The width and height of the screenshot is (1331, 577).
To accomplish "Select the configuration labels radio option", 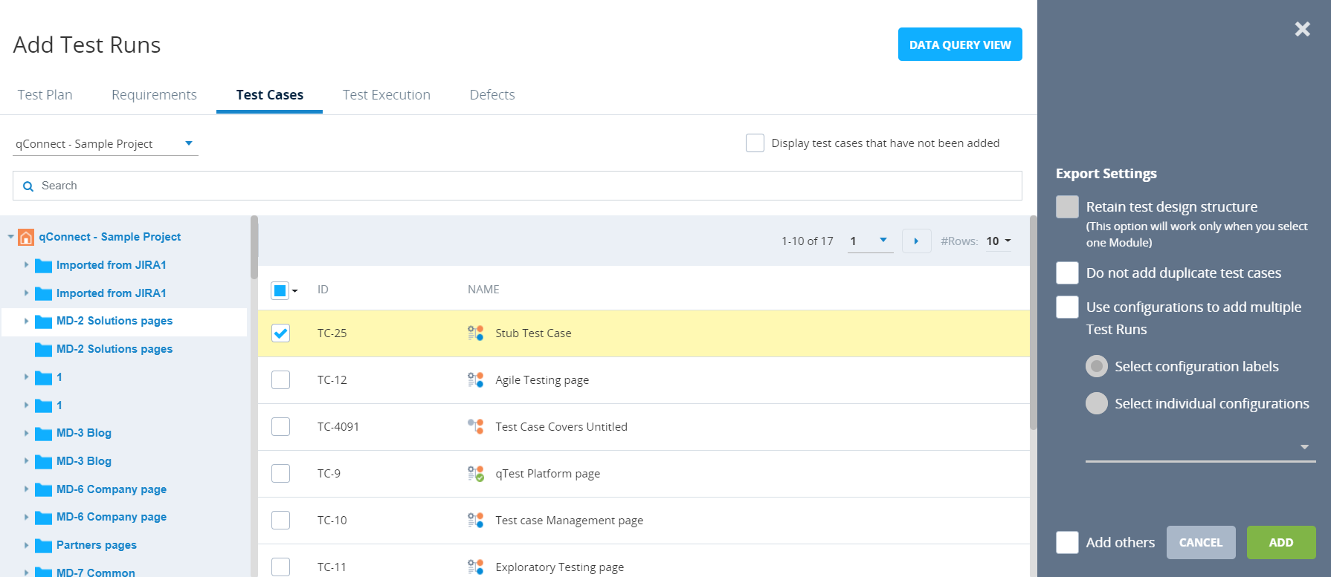I will [x=1096, y=366].
